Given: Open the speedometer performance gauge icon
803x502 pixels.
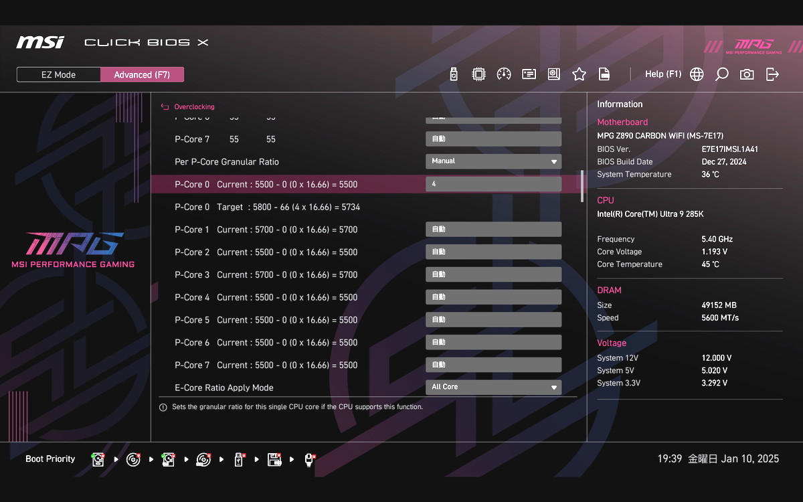Looking at the screenshot, I should (x=504, y=74).
